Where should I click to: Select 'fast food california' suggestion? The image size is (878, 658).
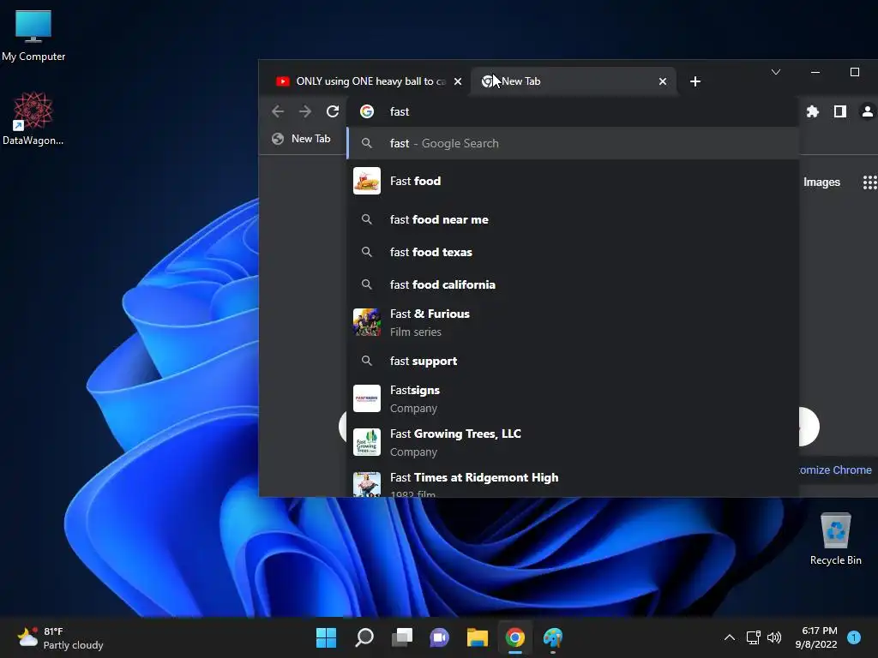[572, 284]
